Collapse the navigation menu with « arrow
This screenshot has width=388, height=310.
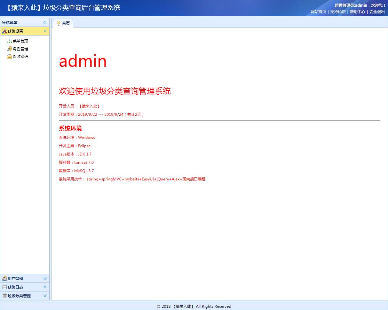[45, 22]
